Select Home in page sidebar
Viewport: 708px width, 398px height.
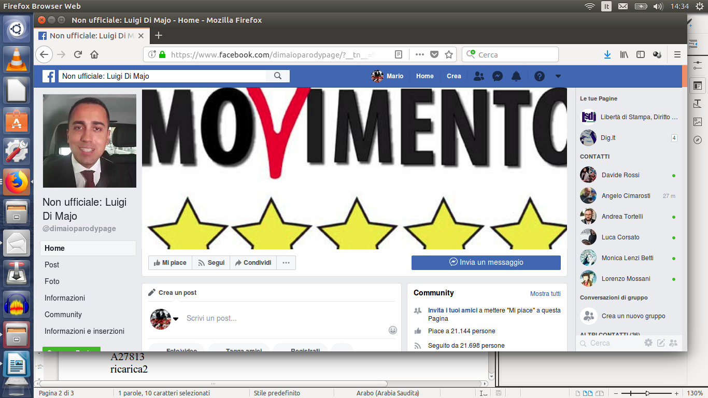point(88,248)
